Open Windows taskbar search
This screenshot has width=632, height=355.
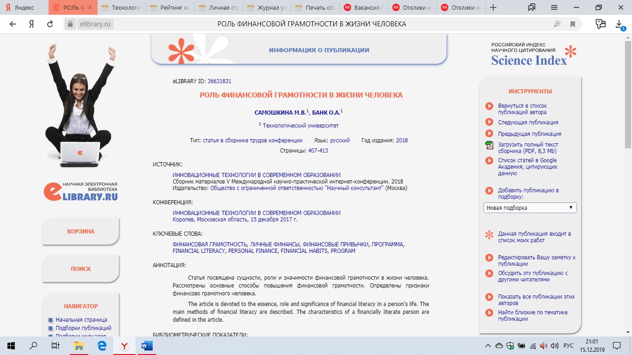(33, 345)
